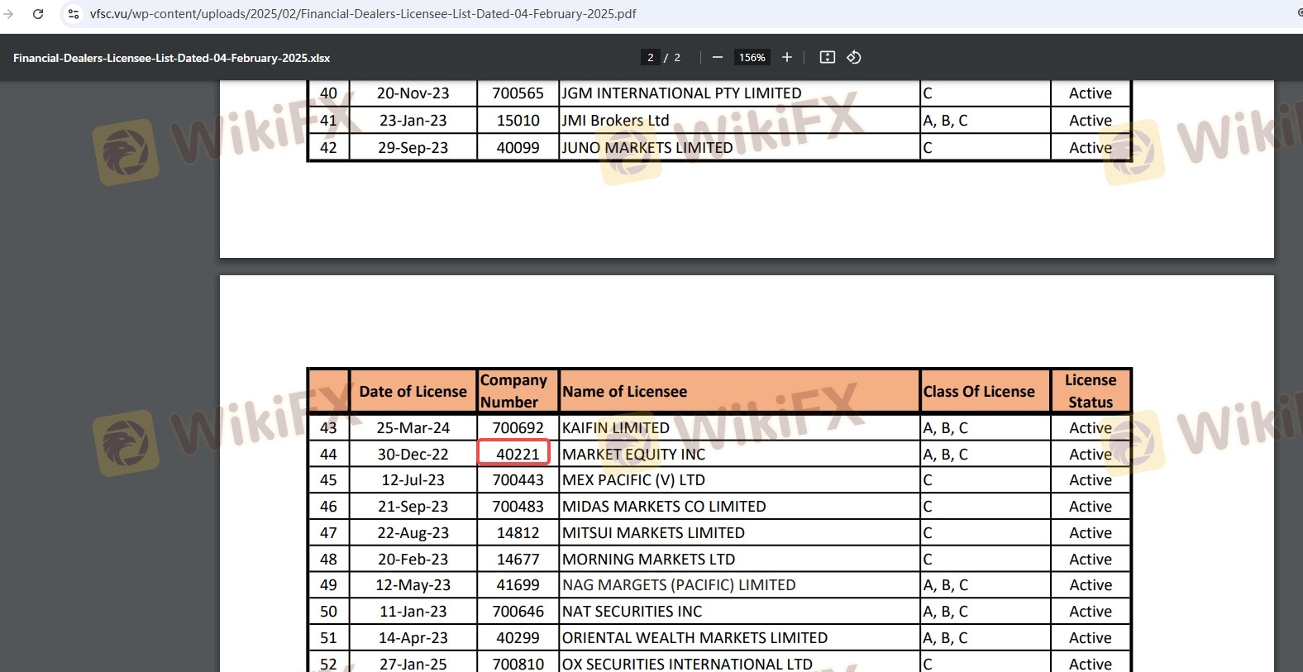The image size is (1303, 672).
Task: Click the Name of Licensee column header
Action: click(624, 392)
